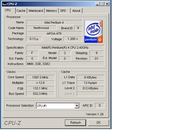This screenshot has height=135, width=180.
Task: Close the CPU-Z window
Action: (x=107, y=4)
